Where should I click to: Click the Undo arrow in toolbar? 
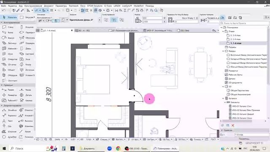4,11
